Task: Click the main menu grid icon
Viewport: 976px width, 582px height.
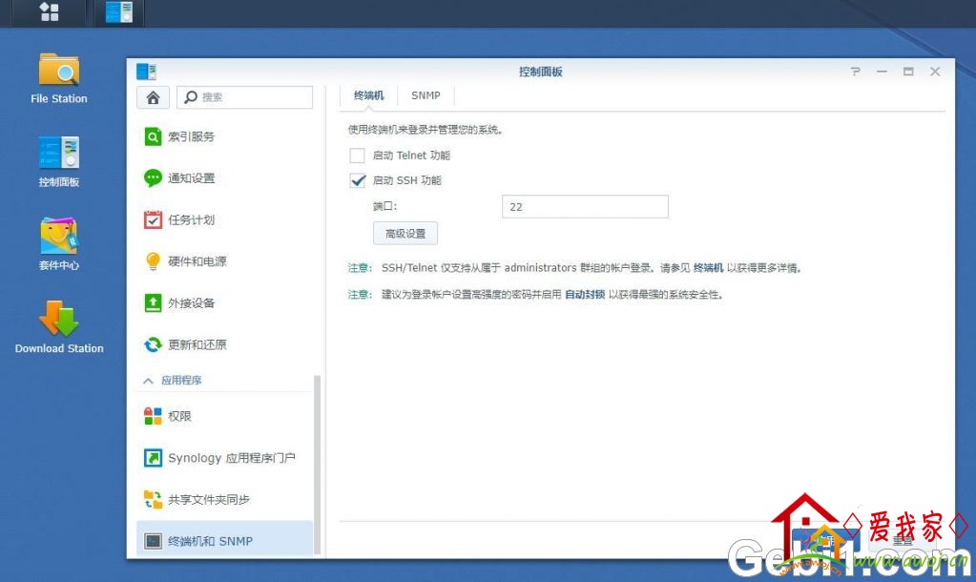Action: 49,12
